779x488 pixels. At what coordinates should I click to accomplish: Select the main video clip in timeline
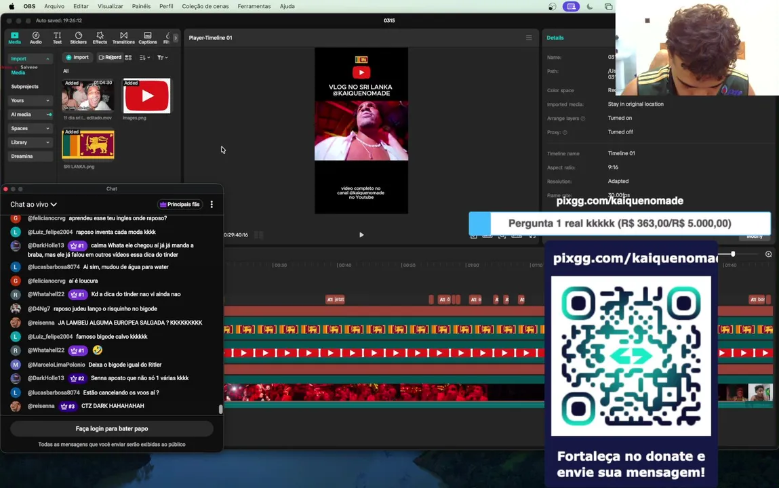click(384, 392)
